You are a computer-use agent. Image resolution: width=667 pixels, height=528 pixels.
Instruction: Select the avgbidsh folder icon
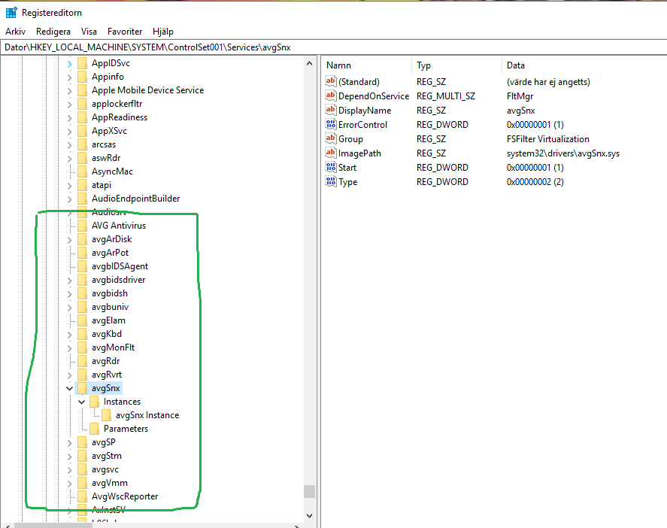83,293
